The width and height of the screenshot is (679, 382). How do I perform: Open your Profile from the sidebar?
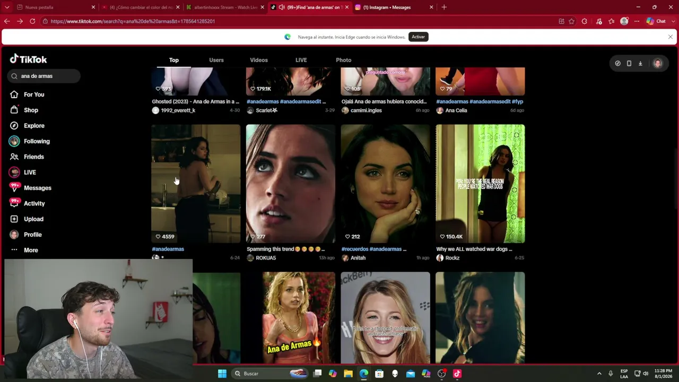[25, 235]
